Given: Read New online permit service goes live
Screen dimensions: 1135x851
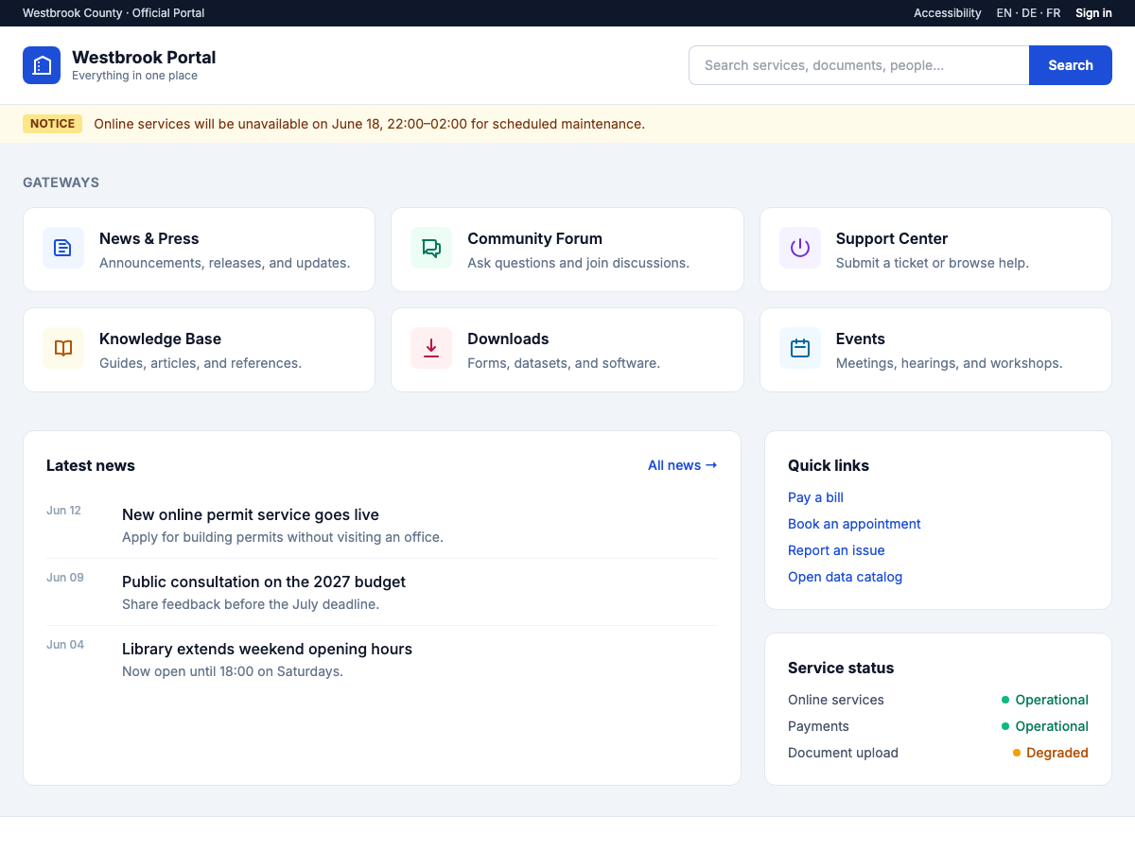Looking at the screenshot, I should (251, 514).
